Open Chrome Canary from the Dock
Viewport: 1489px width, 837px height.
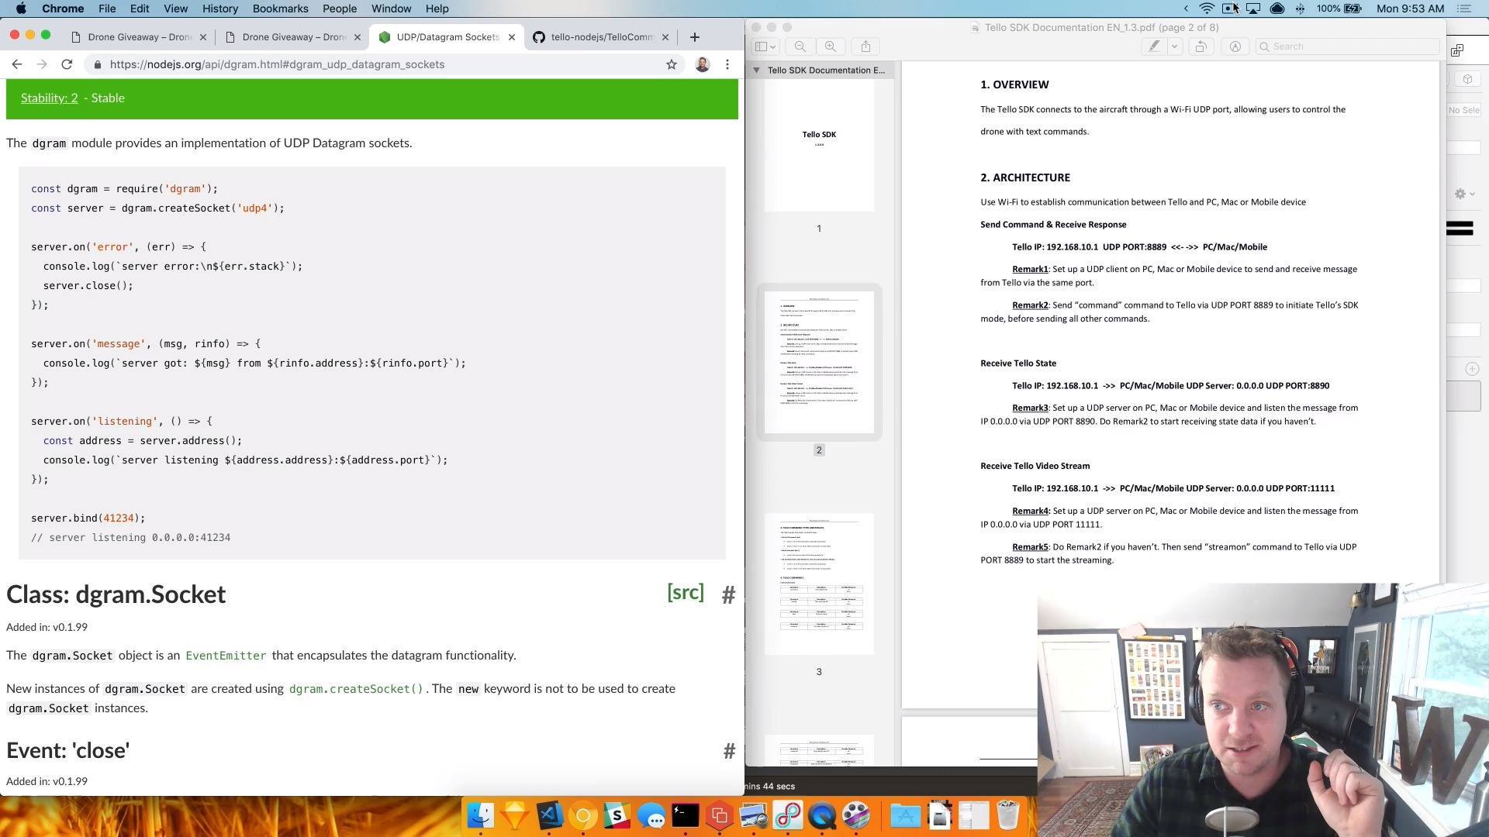coord(583,815)
